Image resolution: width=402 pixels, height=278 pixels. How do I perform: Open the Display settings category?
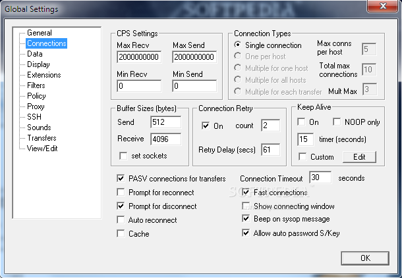(x=38, y=64)
